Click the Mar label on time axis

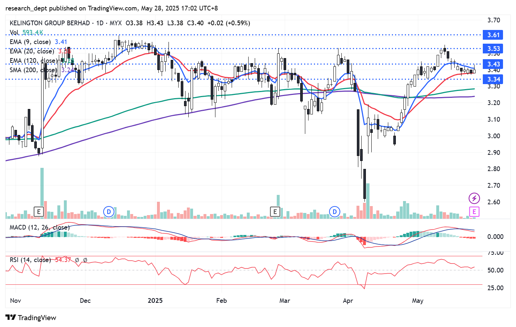tap(285, 301)
